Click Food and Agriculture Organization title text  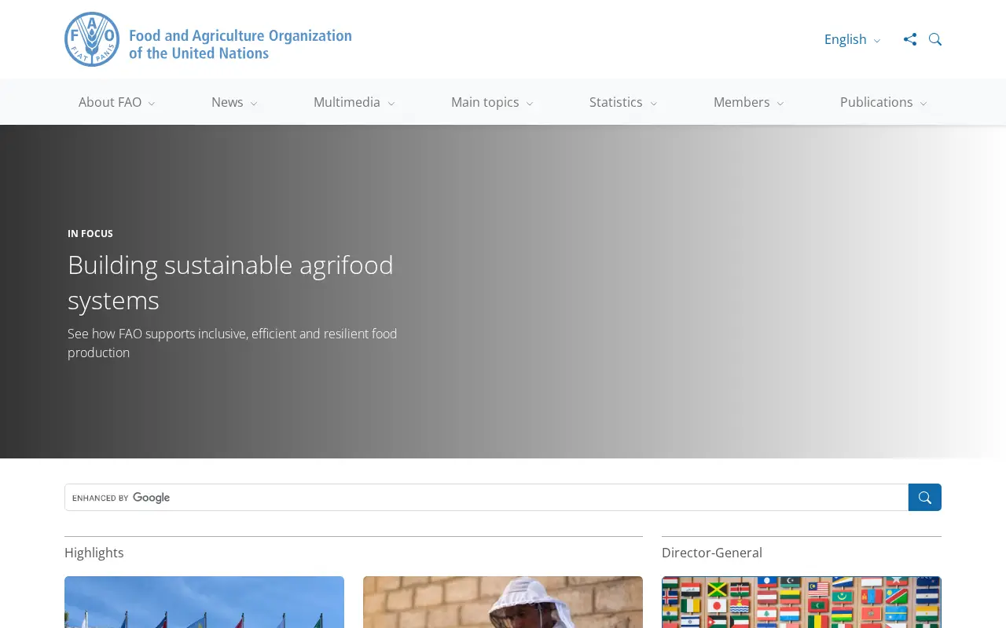(x=240, y=44)
